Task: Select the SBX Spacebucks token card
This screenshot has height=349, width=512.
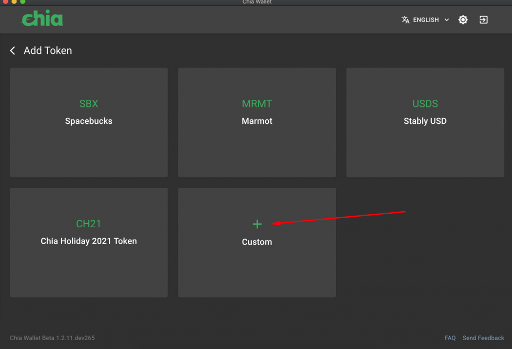Action: (89, 123)
